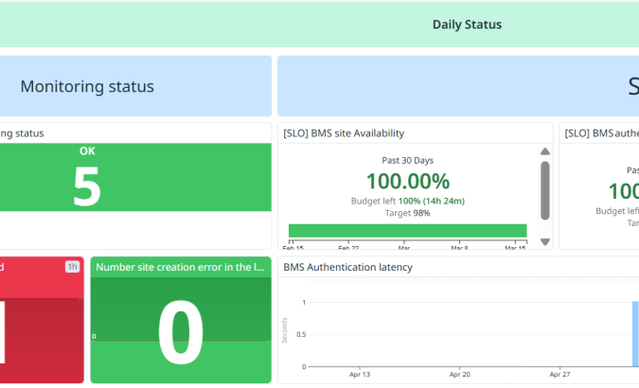639x388 pixels.
Task: Click the Budget left 100% (14h 24m) text
Action: [x=408, y=201]
